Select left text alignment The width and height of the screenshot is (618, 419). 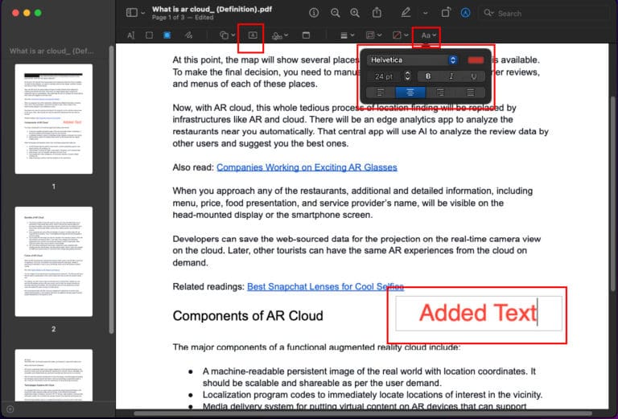tap(381, 92)
